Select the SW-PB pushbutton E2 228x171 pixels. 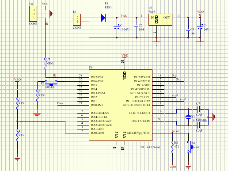click(x=51, y=83)
